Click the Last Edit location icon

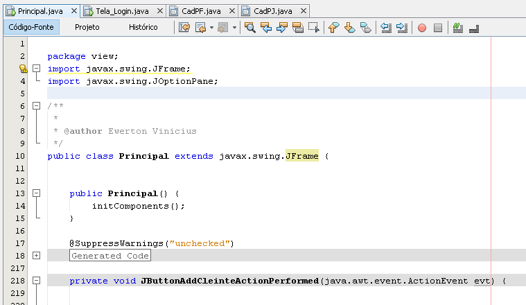pyautogui.click(x=184, y=27)
